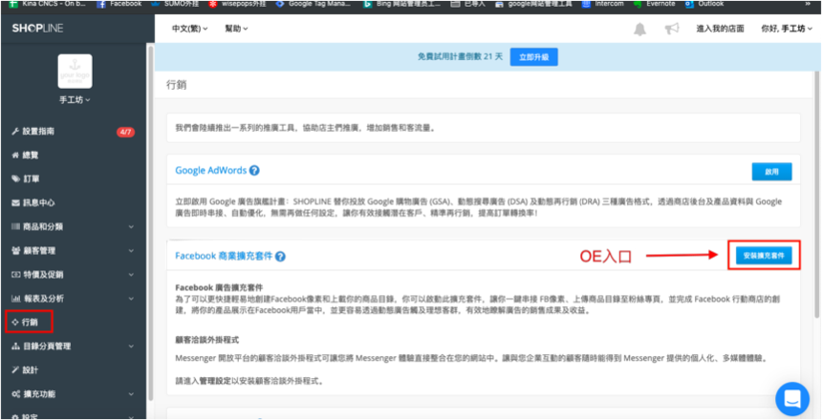Click help icon beside Facebook 商業擴充套件
Image resolution: width=822 pixels, height=420 pixels.
tap(280, 257)
